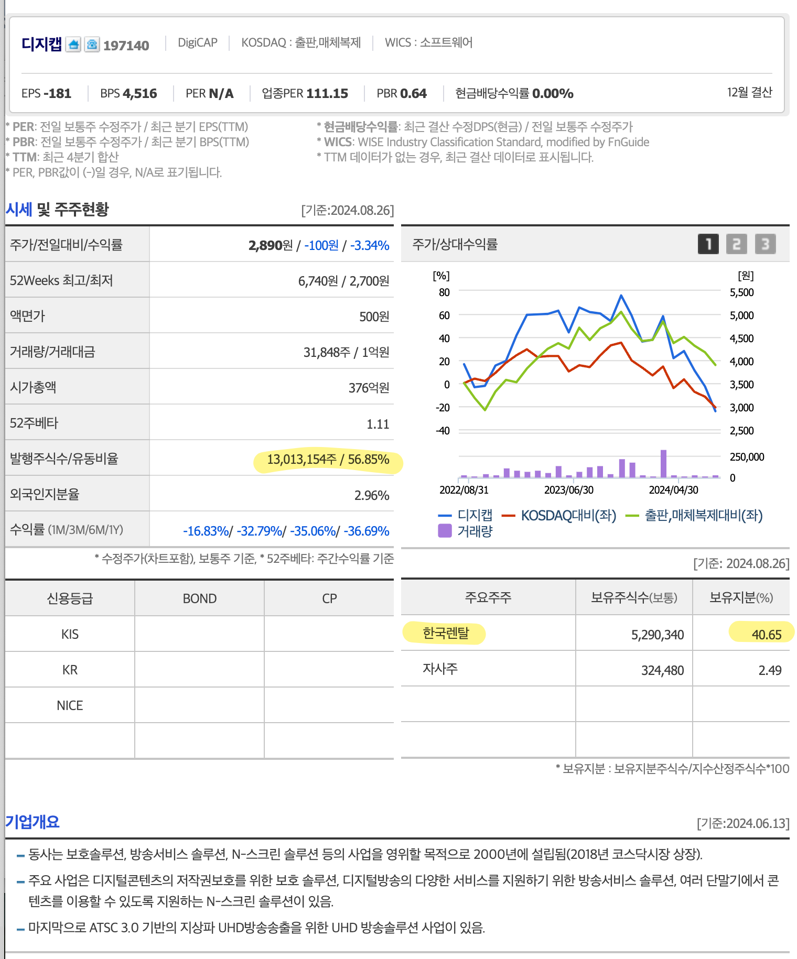Click the 324,480 treasury shares value

coord(662,670)
